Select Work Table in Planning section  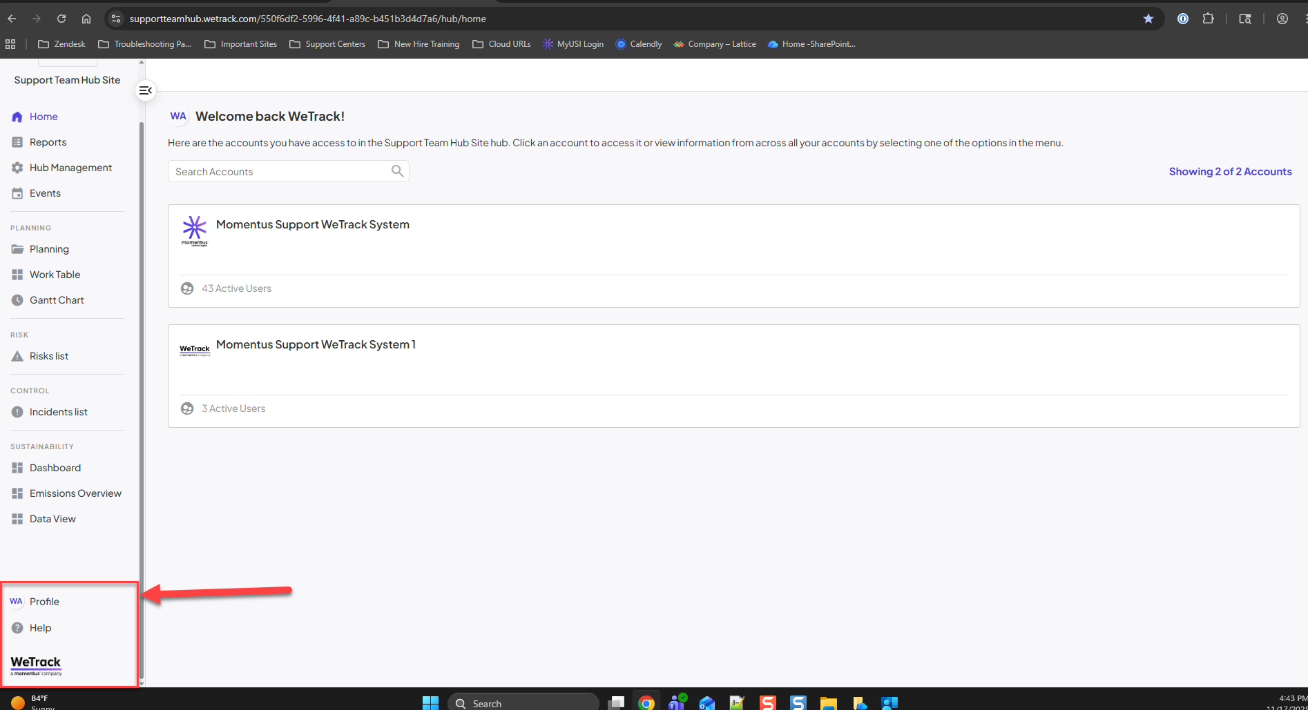[55, 275]
